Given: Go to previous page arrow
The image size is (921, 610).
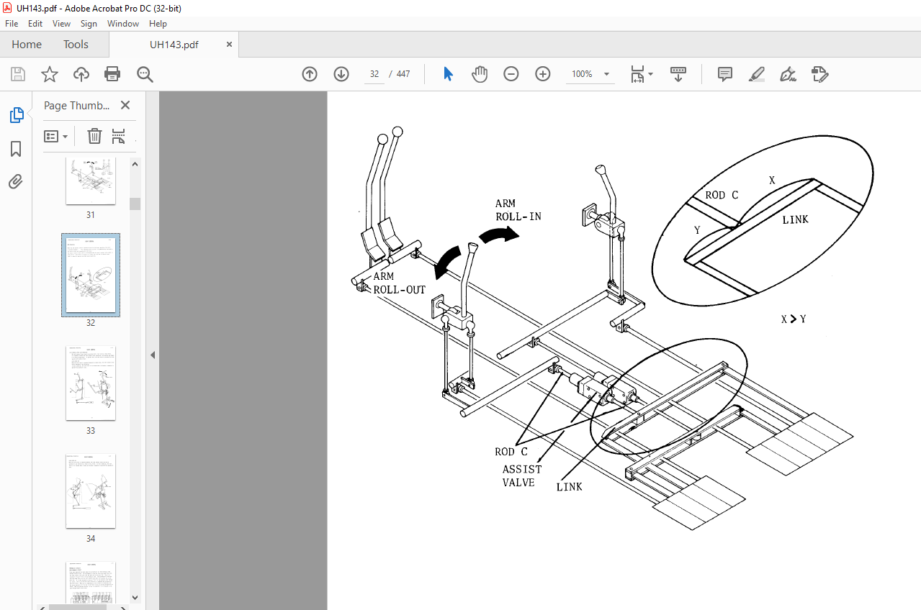Looking at the screenshot, I should [310, 74].
